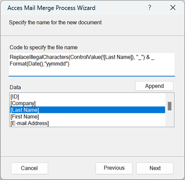Cancel the mail merge wizard
185x180 pixels.
pos(29,168)
